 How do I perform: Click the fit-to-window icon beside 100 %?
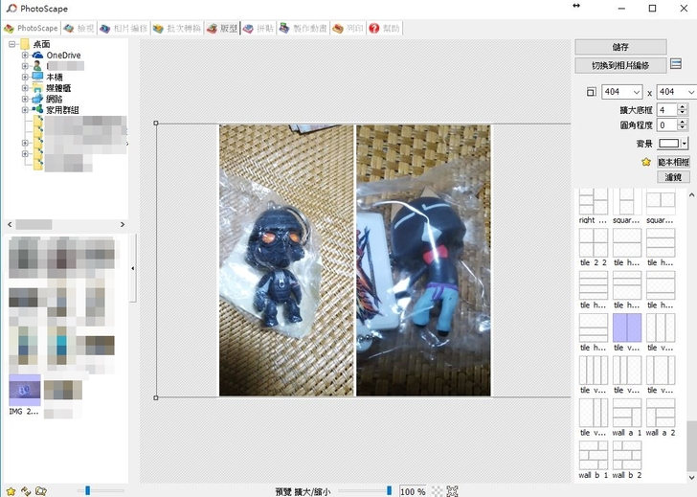[x=453, y=491]
